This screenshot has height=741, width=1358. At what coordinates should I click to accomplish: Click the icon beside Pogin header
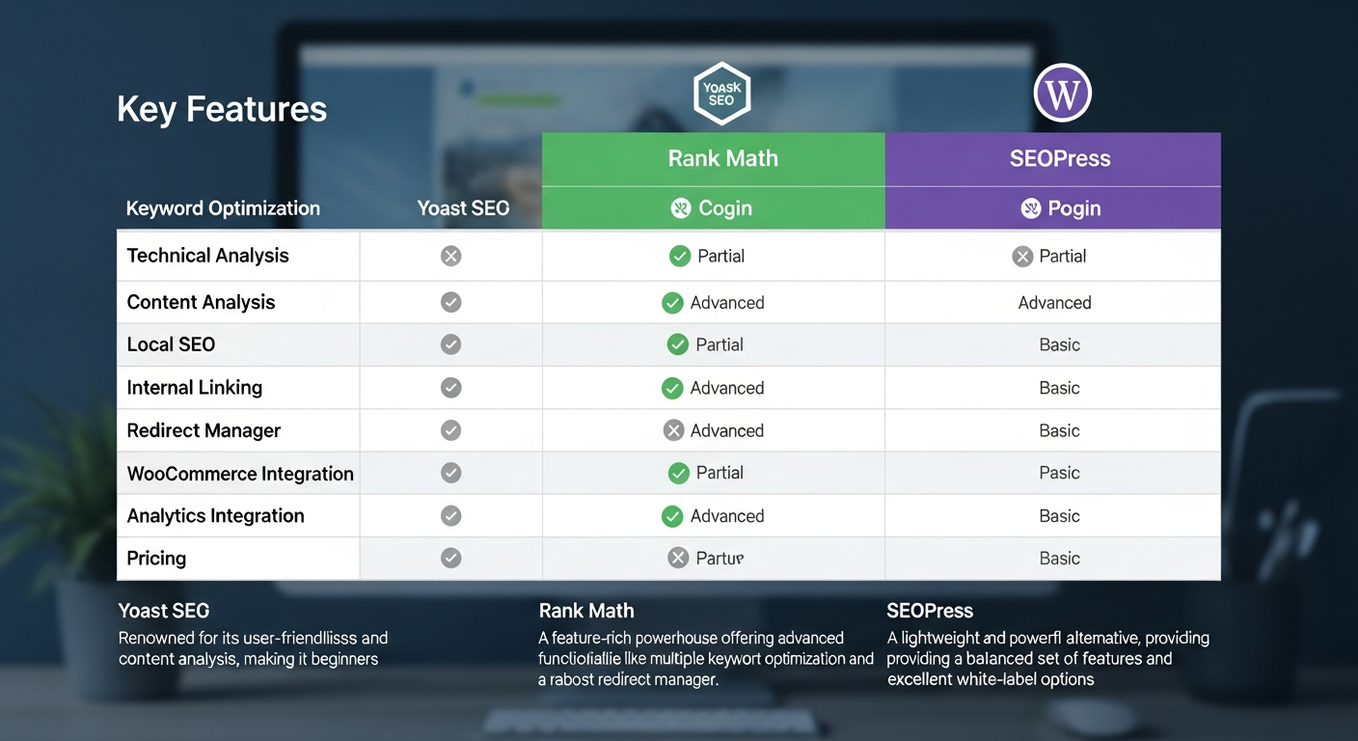click(1030, 208)
